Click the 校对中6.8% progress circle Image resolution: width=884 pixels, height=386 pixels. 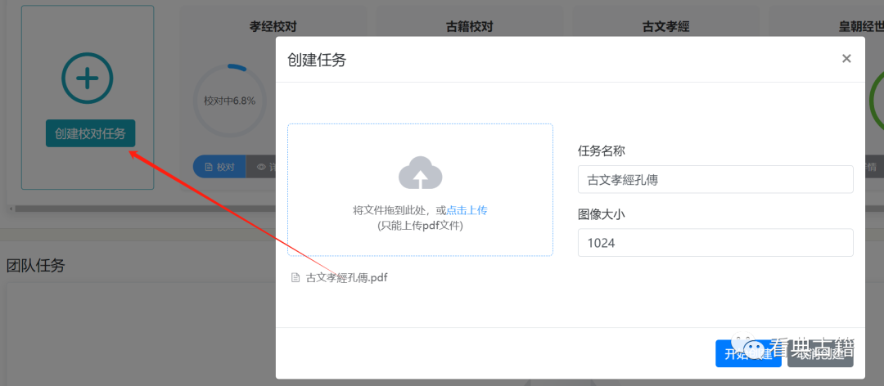(229, 101)
